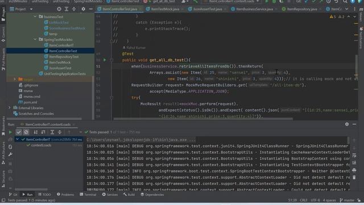Click the editor horizontal scrollbar
The image size is (364, 205).
tap(203, 119)
